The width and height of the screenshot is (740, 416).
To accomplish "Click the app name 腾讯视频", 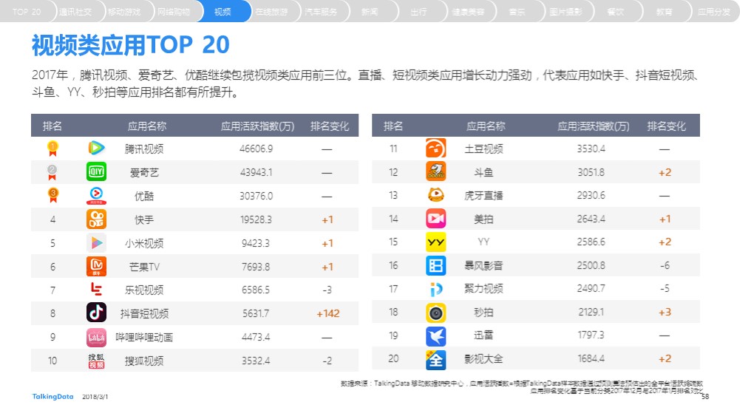I will 144,149.
